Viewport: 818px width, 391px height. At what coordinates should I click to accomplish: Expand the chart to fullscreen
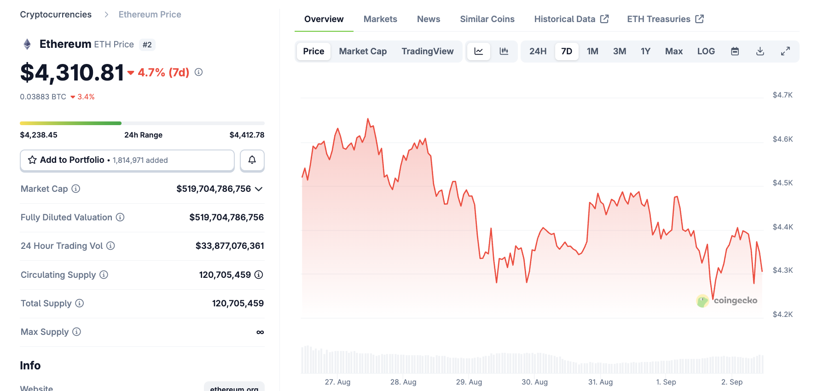coord(786,51)
